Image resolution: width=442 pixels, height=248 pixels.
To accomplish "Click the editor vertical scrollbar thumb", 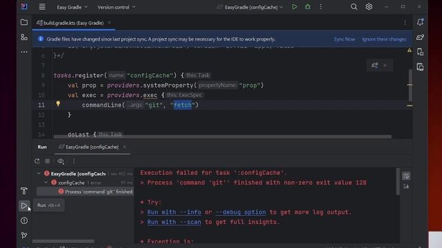I will tap(410, 85).
